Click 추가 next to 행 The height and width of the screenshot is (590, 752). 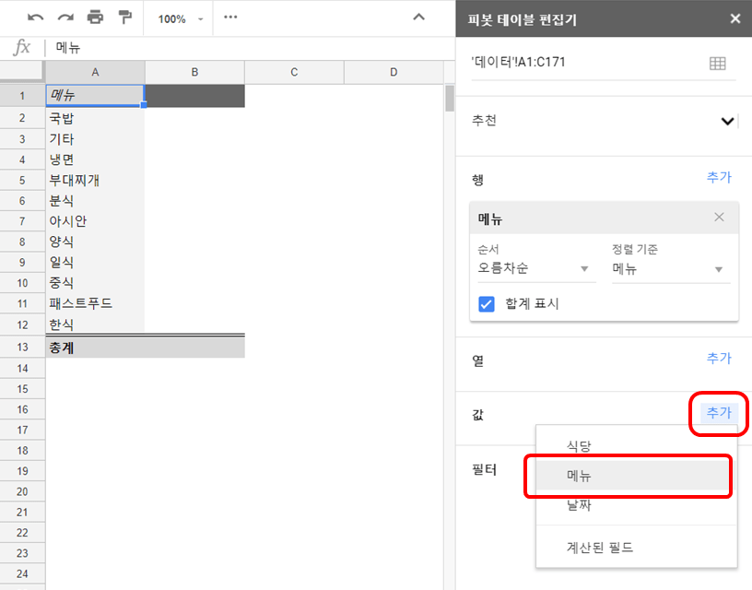tap(719, 178)
